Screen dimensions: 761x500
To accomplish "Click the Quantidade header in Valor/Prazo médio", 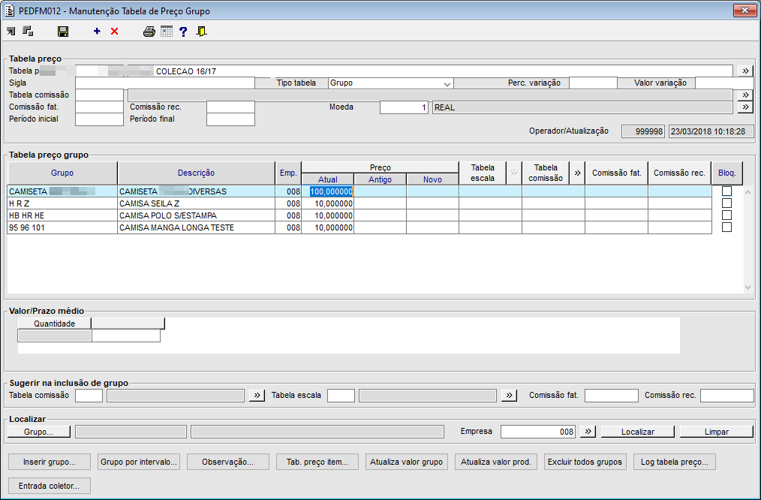I will (54, 324).
